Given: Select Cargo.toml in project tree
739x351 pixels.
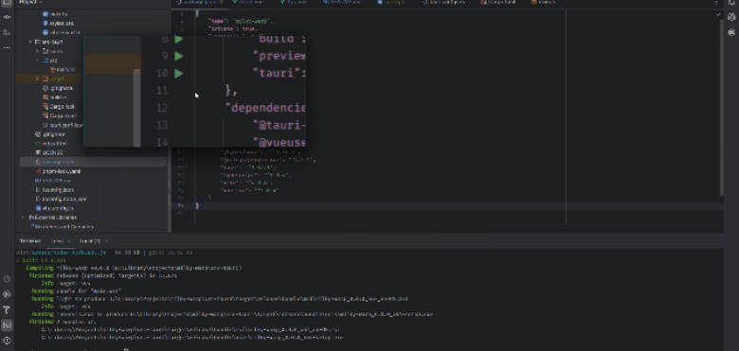Looking at the screenshot, I should [x=59, y=115].
